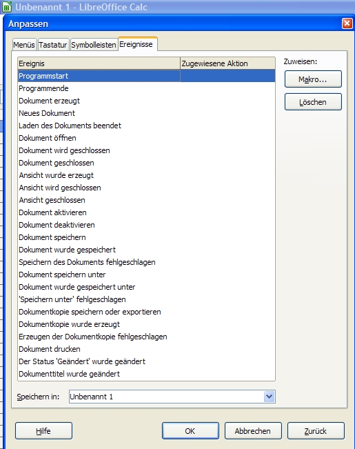Select Erzeugen der Dokumentkopie fehlgeschlagen
Screen dimensions: 355x449
coord(146,337)
